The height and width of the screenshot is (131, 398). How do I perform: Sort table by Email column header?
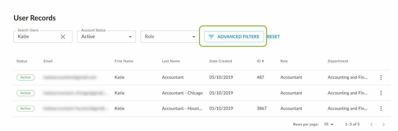(48, 61)
